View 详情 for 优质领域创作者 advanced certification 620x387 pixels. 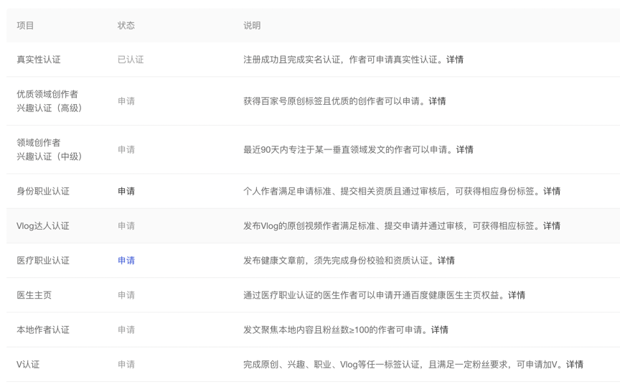(x=437, y=101)
